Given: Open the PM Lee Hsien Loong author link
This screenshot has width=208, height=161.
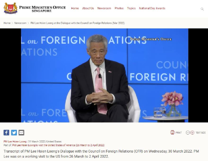Looking at the screenshot, I should click(x=15, y=141).
